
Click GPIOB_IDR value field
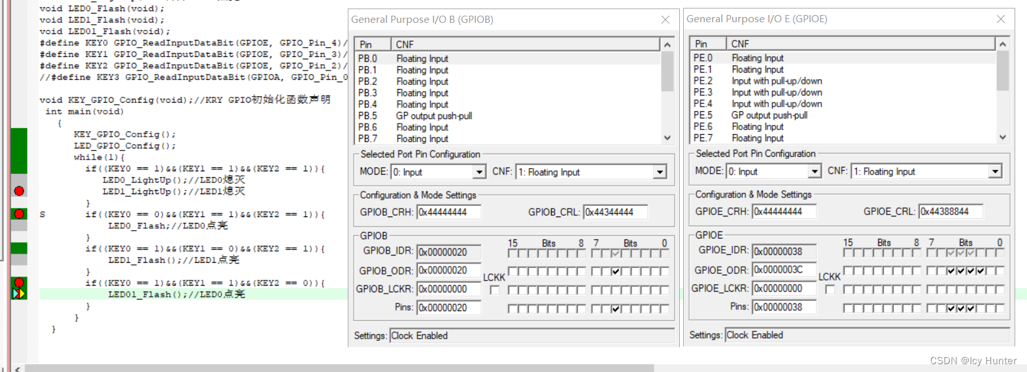(449, 252)
